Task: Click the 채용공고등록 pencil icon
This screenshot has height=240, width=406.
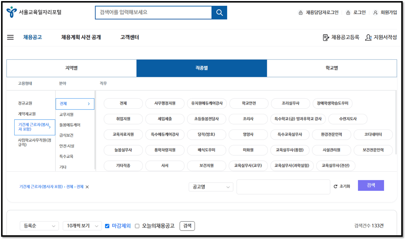Action: (x=325, y=37)
